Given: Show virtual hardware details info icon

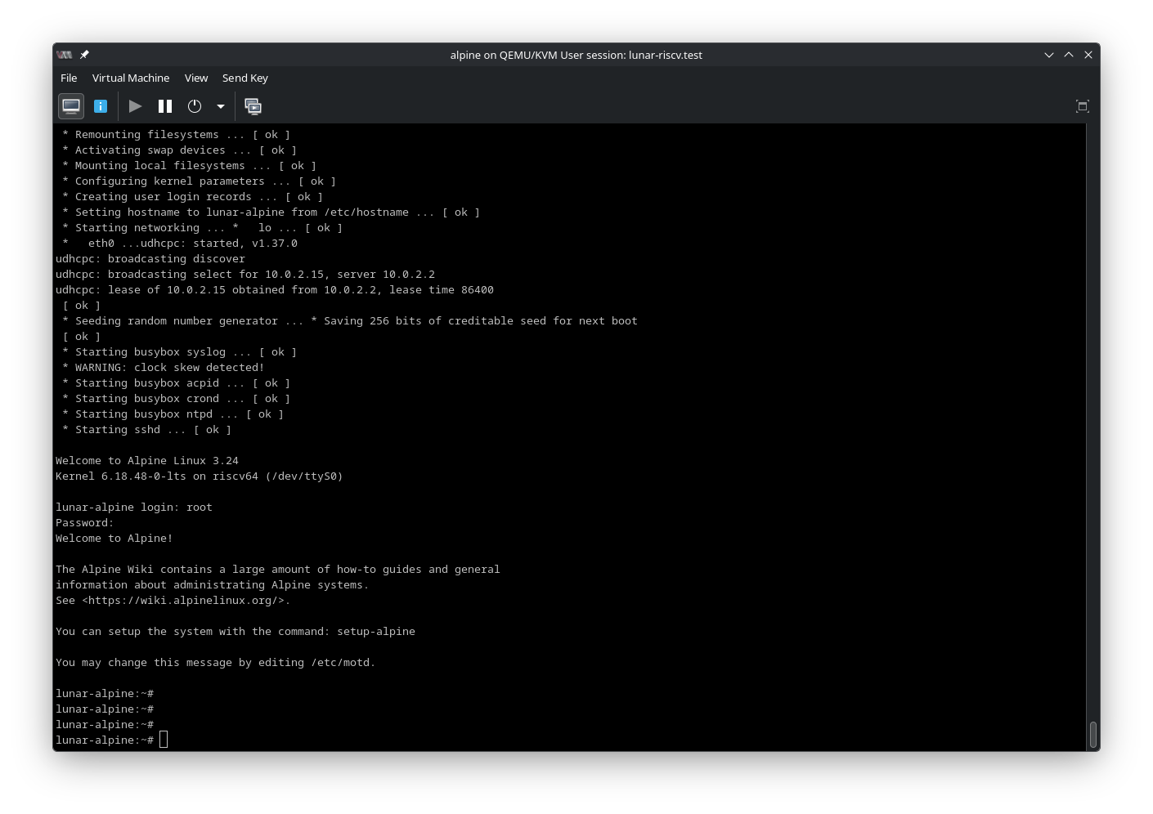Looking at the screenshot, I should point(101,106).
